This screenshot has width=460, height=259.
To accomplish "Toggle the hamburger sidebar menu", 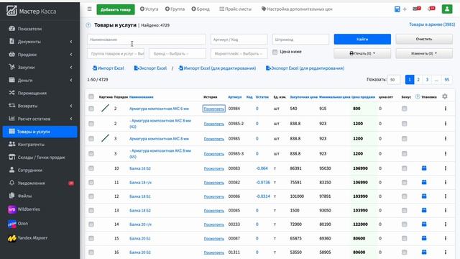I will click(89, 9).
